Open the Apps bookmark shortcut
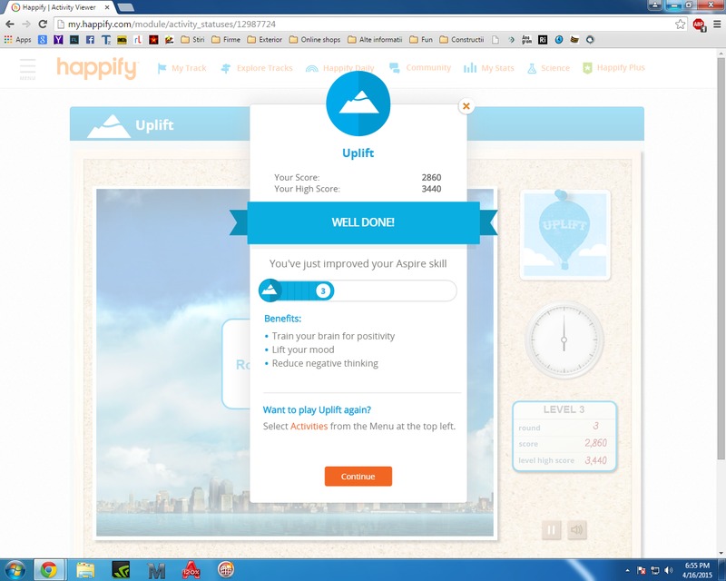 pos(17,40)
